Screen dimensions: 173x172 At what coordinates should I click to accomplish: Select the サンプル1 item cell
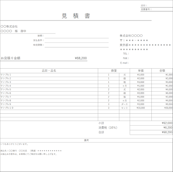pyautogui.click(x=49, y=75)
